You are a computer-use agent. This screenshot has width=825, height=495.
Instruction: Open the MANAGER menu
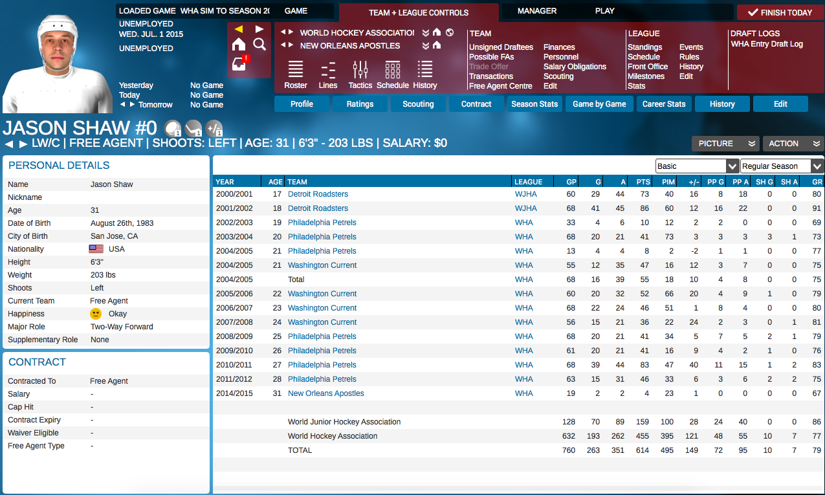537,11
